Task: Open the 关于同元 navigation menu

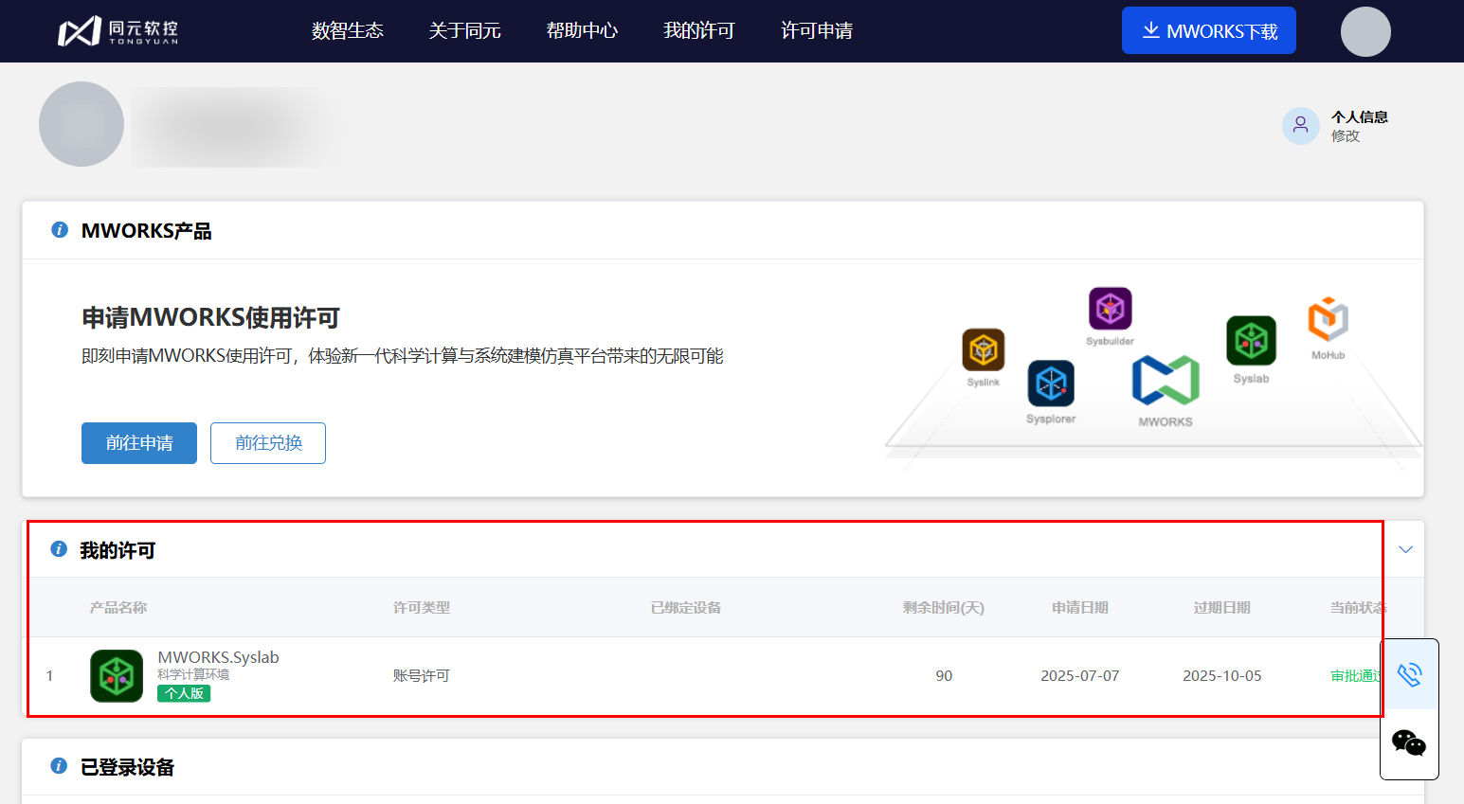Action: click(464, 31)
